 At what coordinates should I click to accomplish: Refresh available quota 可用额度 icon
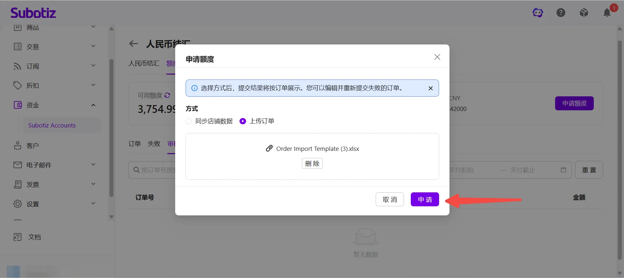(167, 95)
